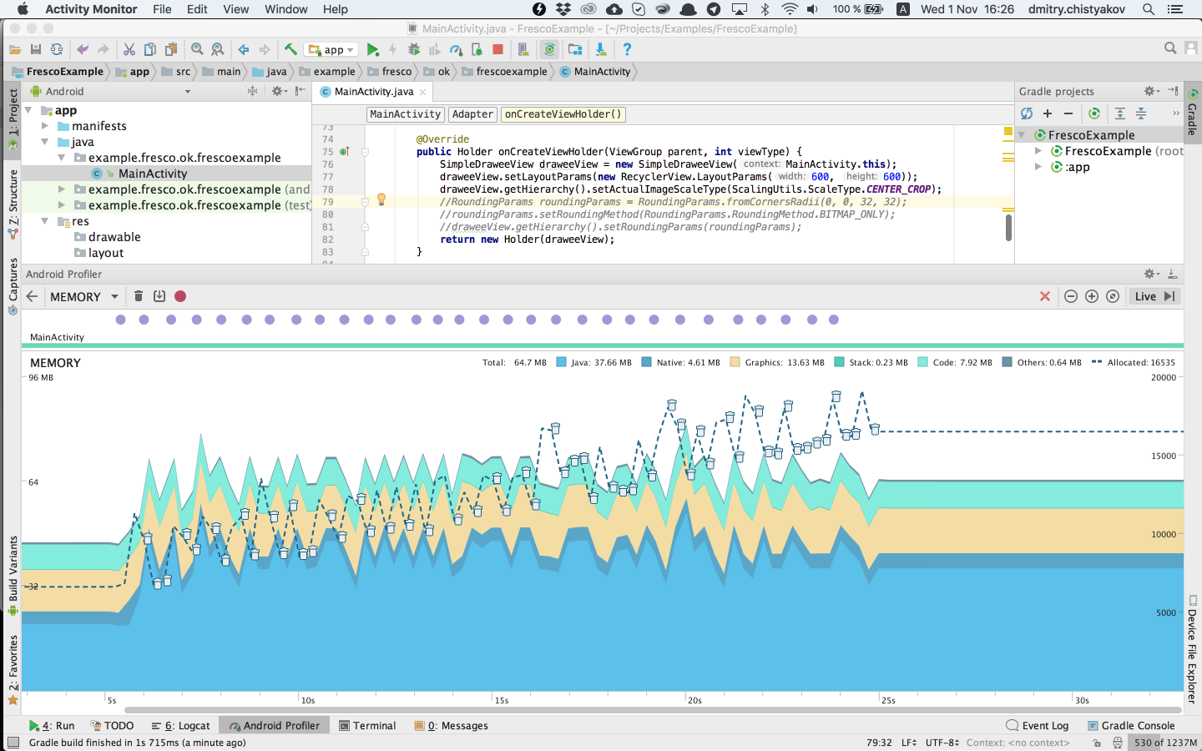The height and width of the screenshot is (751, 1202).
Task: Open the Android project view dropdown
Action: point(110,91)
